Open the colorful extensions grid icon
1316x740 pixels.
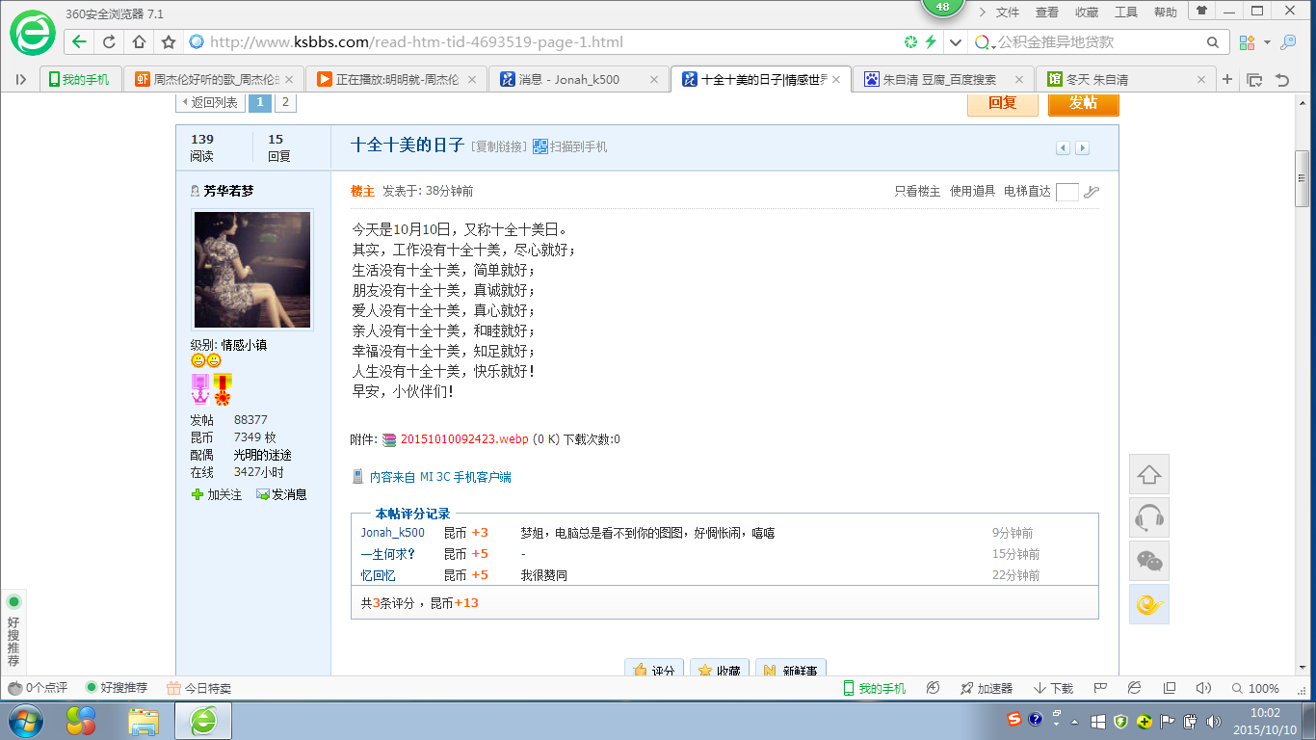1247,42
